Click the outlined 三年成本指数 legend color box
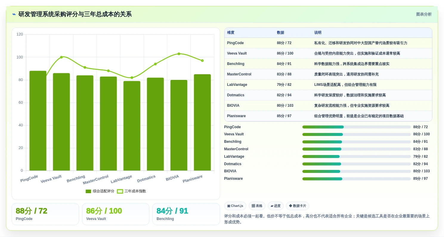The width and height of the screenshot is (444, 237). [x=120, y=191]
